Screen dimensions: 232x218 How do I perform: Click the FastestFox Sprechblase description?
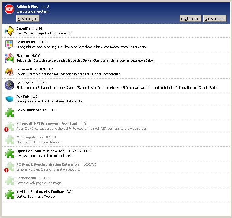81,47
